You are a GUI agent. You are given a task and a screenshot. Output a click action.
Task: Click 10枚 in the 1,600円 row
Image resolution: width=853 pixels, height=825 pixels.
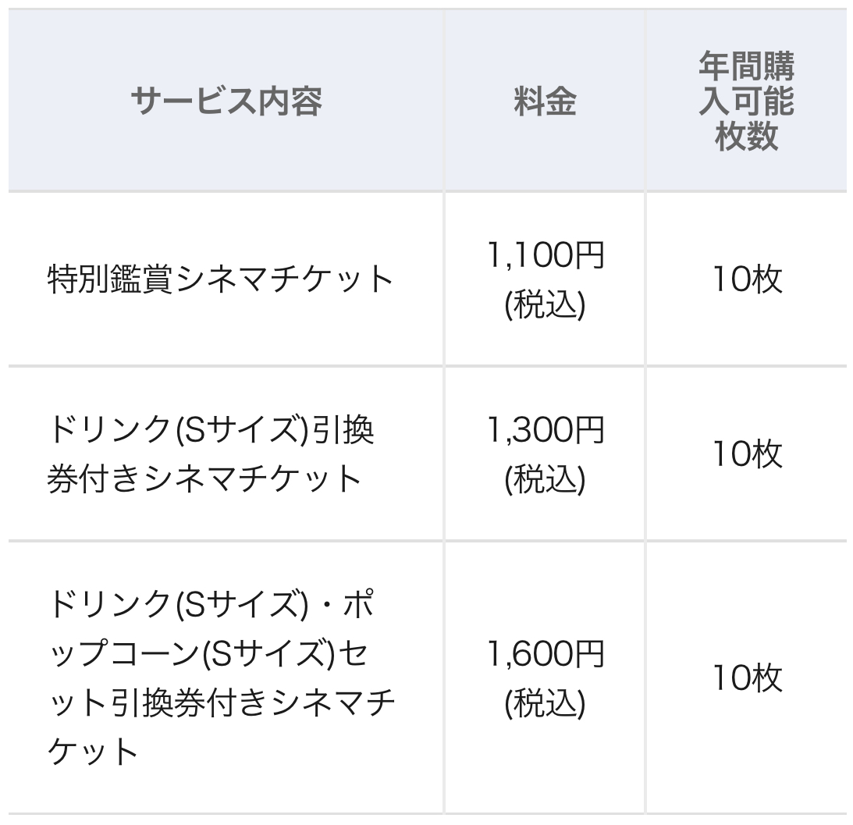[746, 678]
